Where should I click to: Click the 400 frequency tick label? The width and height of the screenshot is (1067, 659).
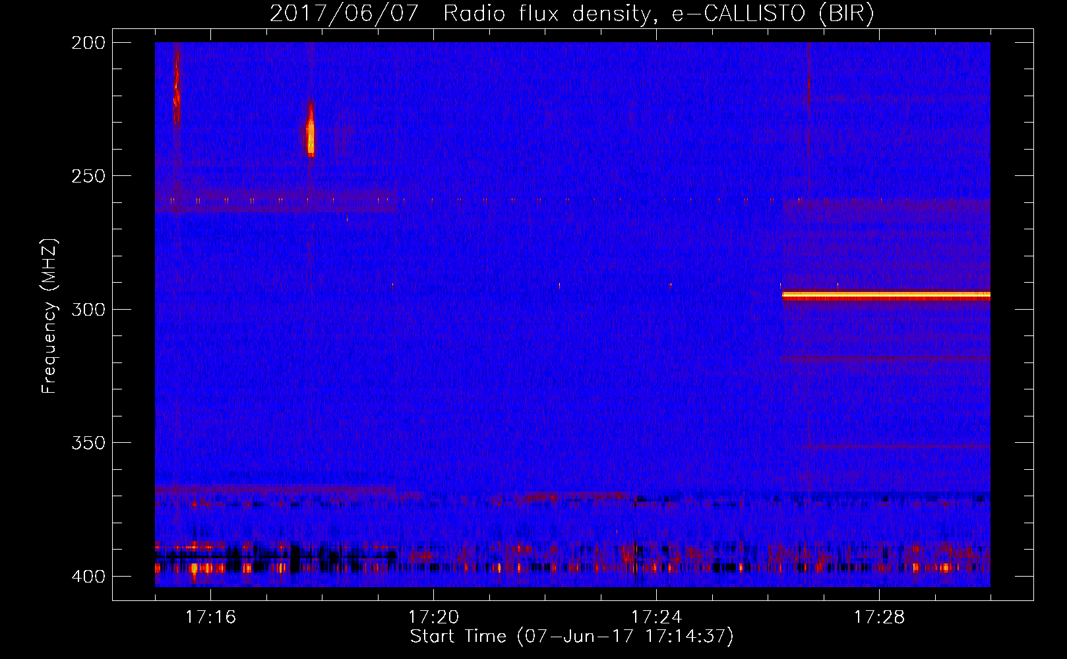coord(88,577)
